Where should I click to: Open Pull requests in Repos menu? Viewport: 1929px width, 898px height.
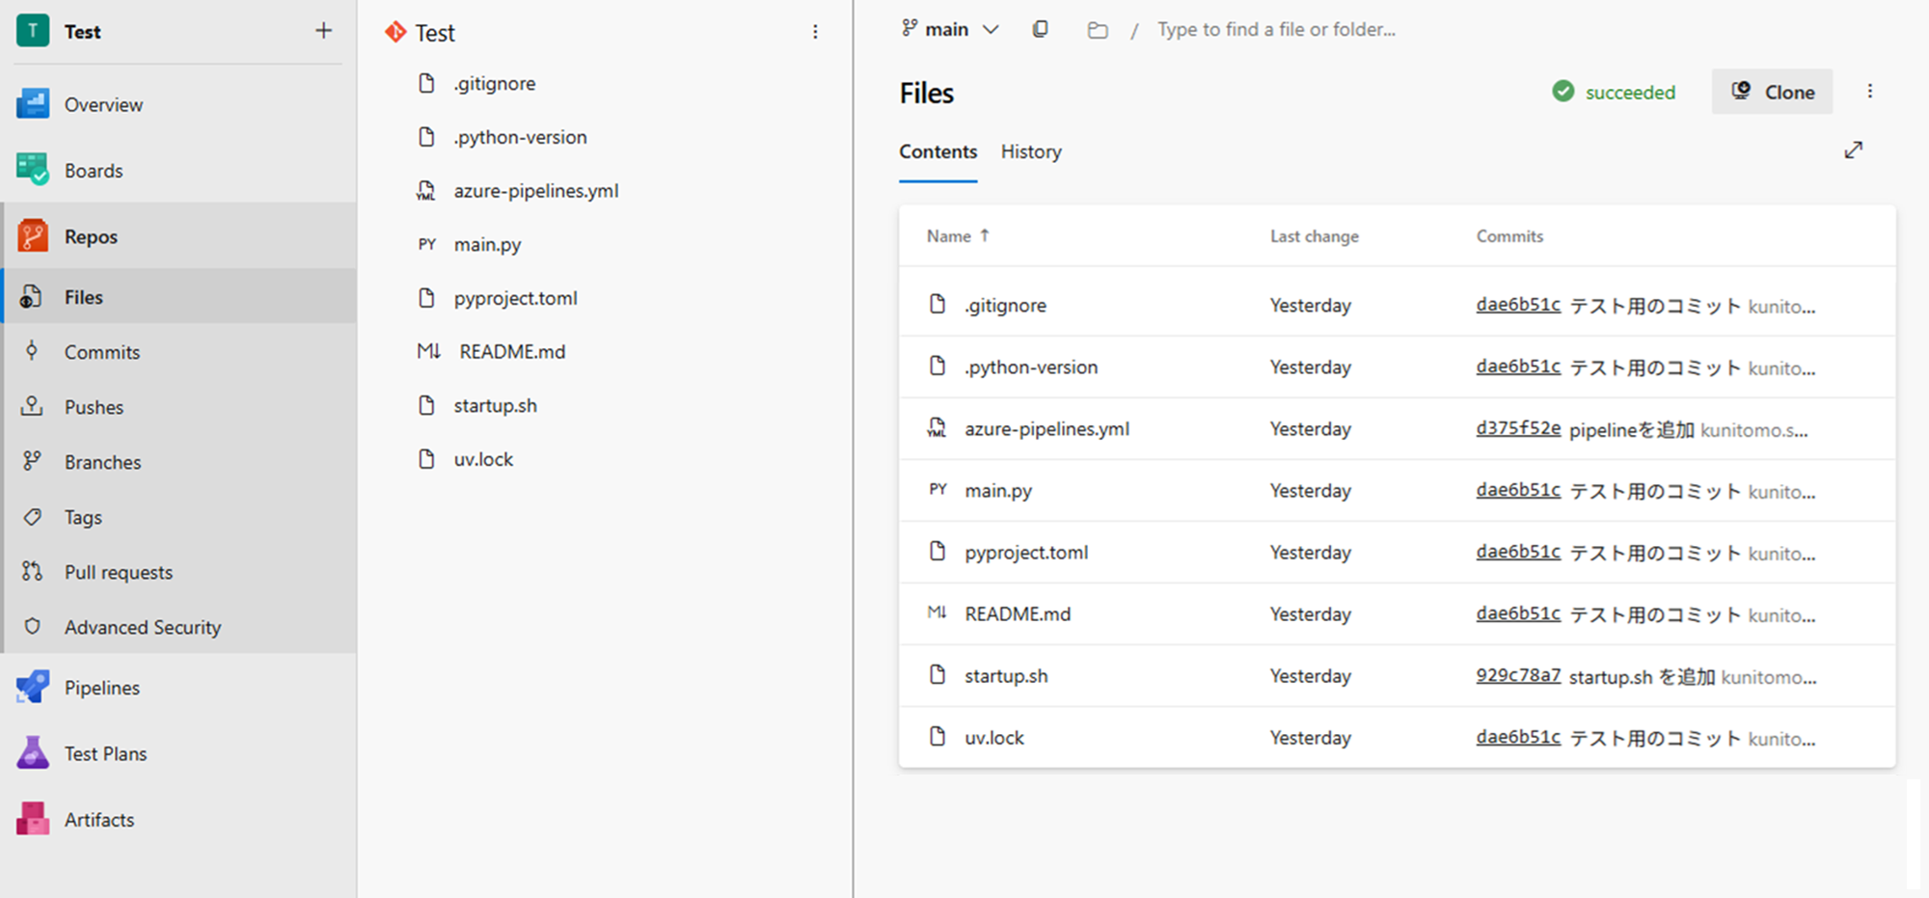point(118,572)
